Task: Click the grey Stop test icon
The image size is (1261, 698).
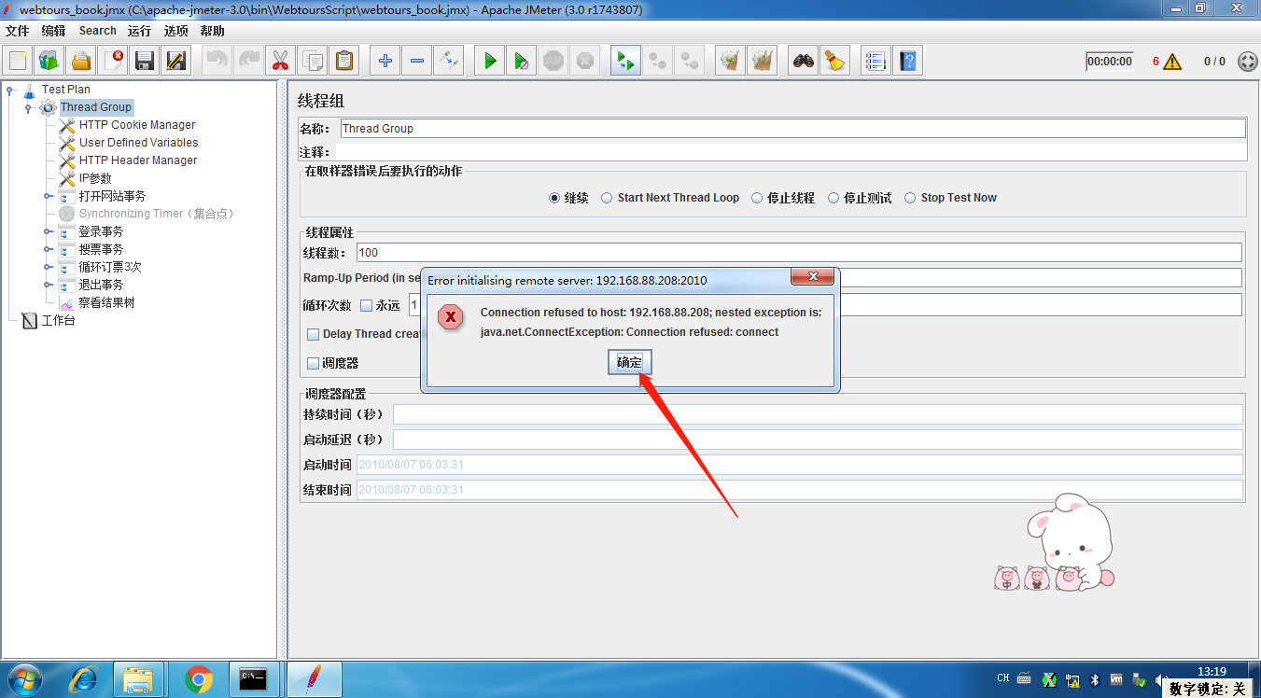Action: pos(553,62)
